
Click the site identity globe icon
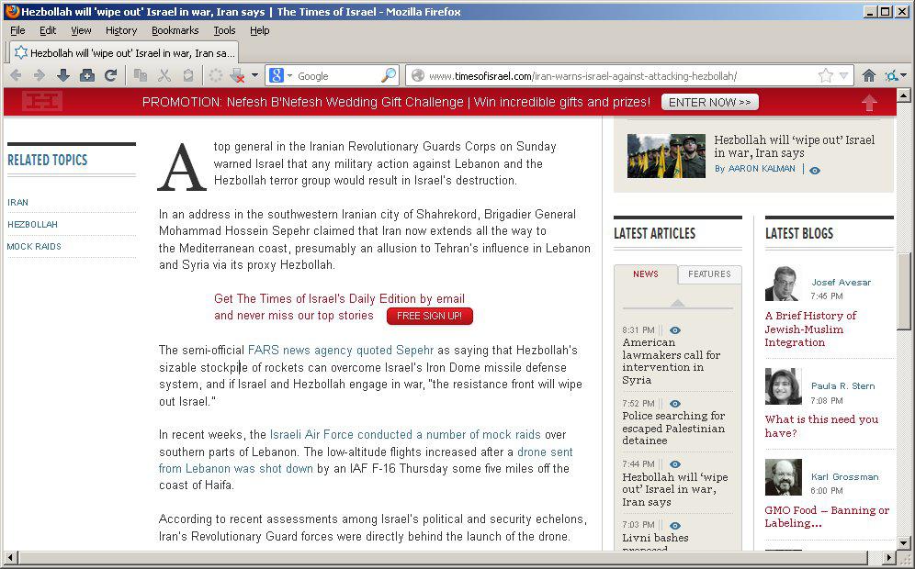point(417,75)
